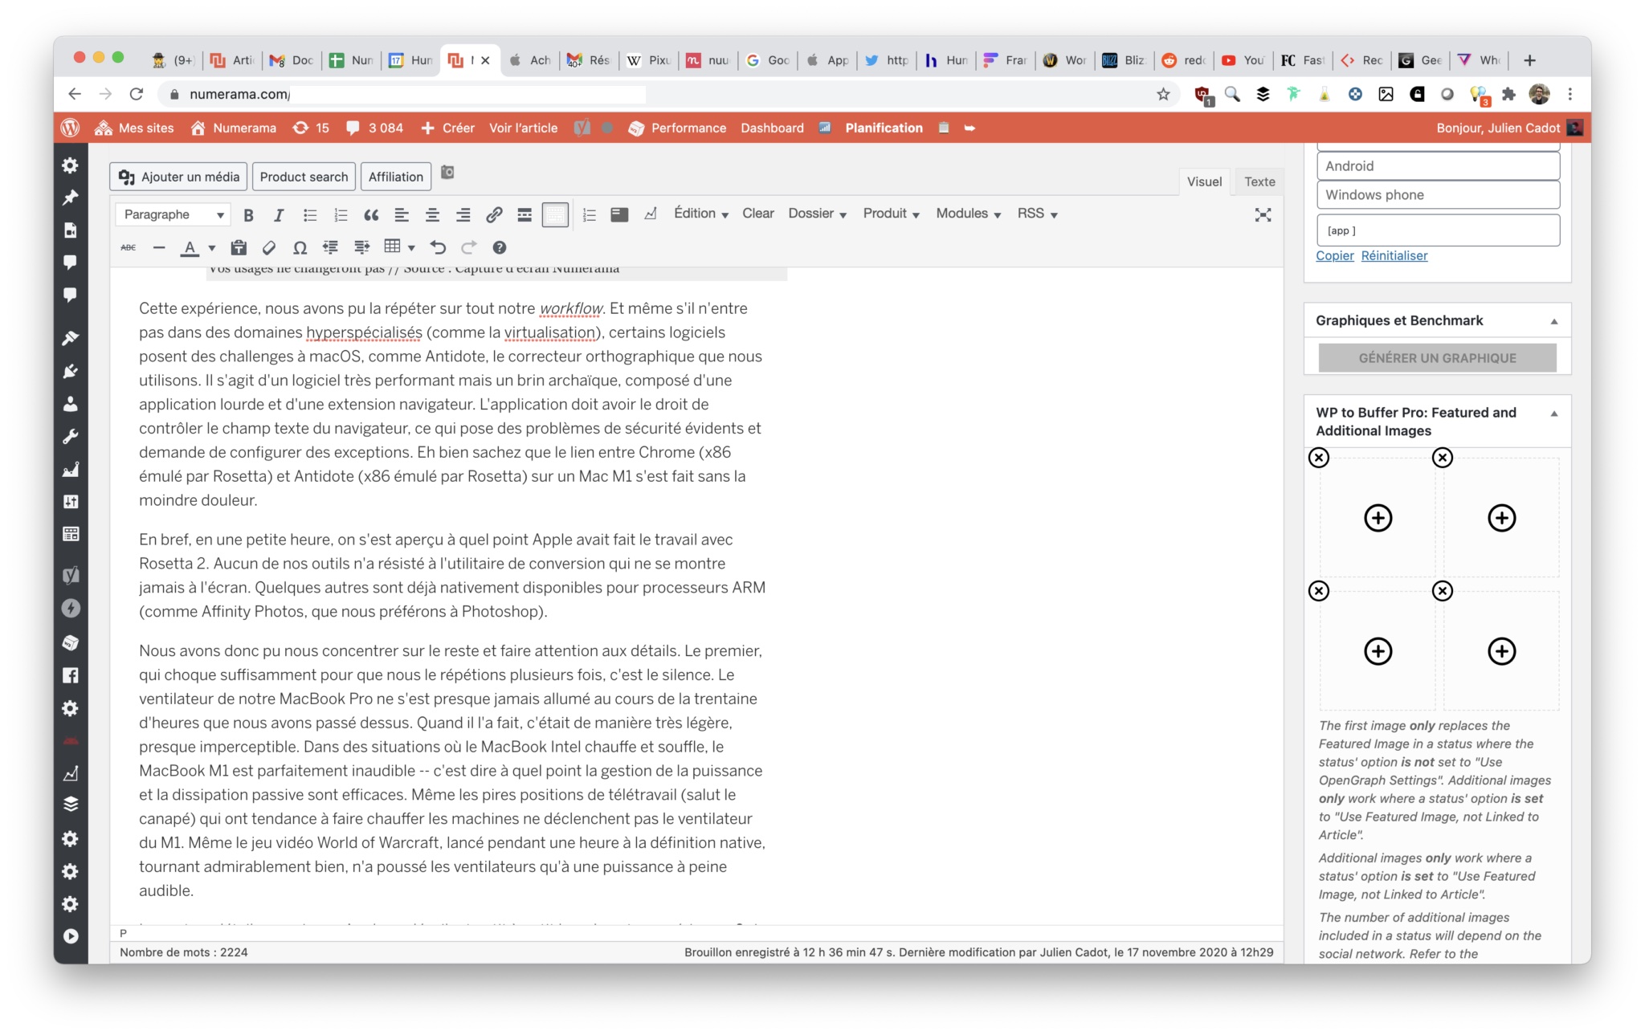This screenshot has height=1035, width=1645.
Task: Open a new Chrome tab
Action: click(x=1529, y=60)
